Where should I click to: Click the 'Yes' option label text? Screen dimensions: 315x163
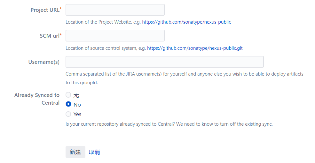click(77, 114)
